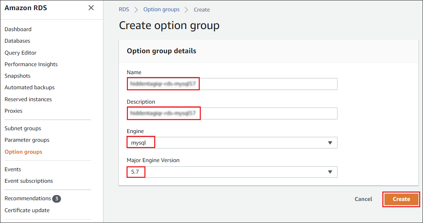The width and height of the screenshot is (423, 223).
Task: Go to Databases in sidebar
Action: coord(17,41)
